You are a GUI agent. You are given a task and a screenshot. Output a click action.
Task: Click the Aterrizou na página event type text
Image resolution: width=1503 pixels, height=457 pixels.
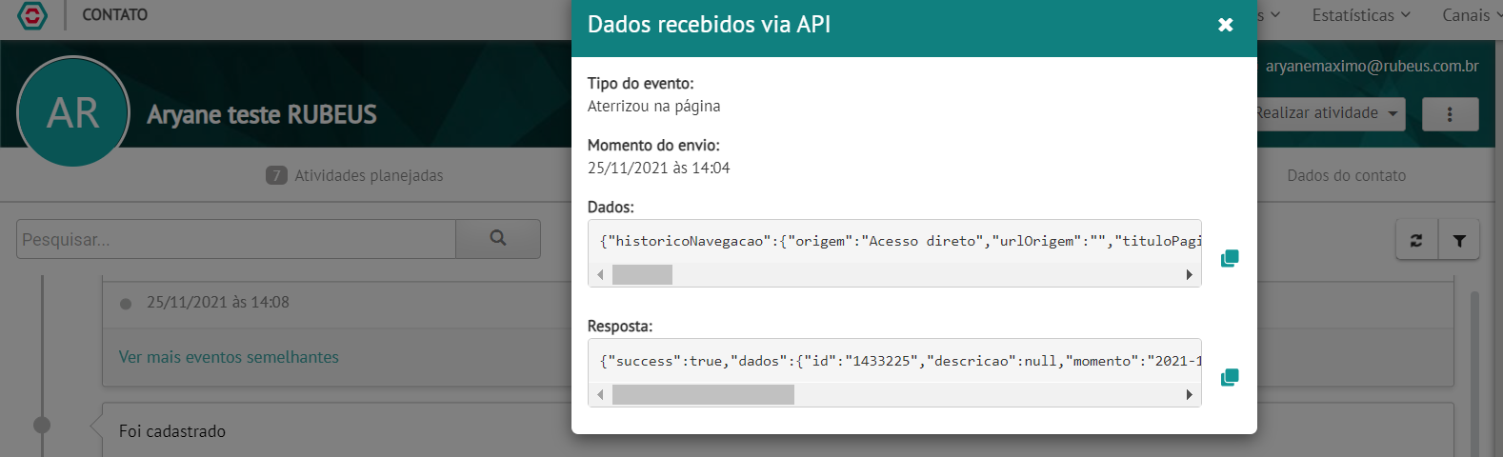point(653,106)
